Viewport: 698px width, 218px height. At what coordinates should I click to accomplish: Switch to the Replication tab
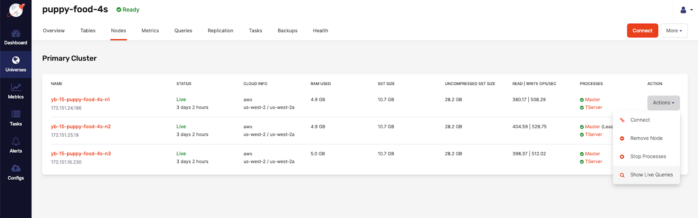[x=220, y=31]
